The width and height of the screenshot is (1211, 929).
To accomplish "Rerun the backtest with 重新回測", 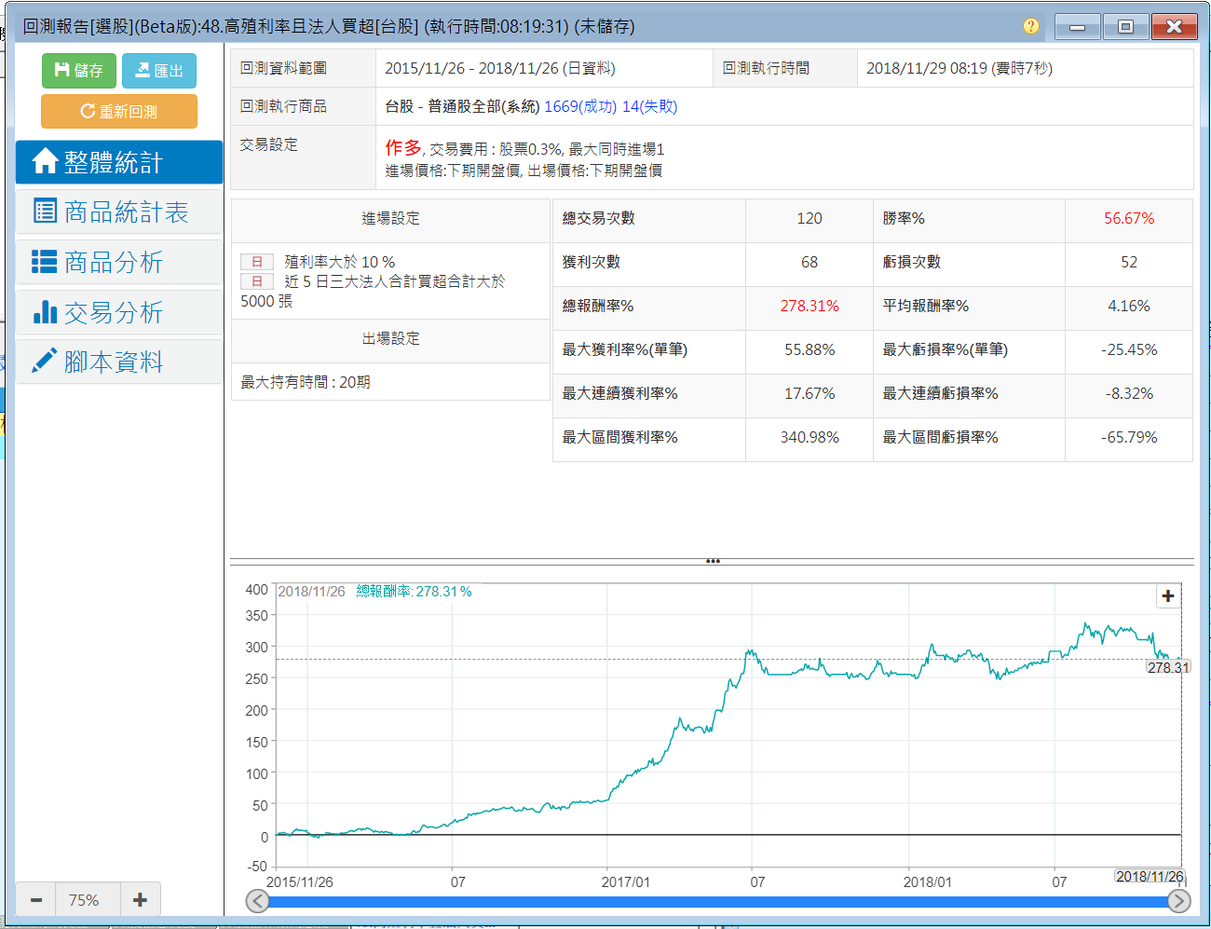I will click(x=119, y=112).
